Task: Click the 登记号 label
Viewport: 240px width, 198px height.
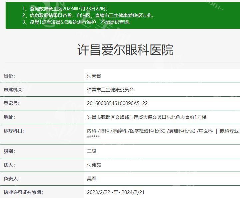Action: (12, 103)
